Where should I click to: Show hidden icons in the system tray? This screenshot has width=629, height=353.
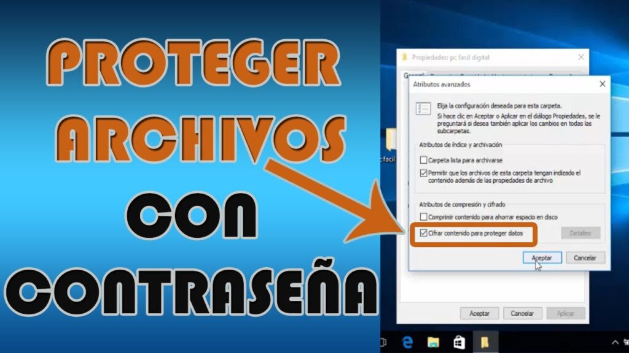[x=615, y=342]
